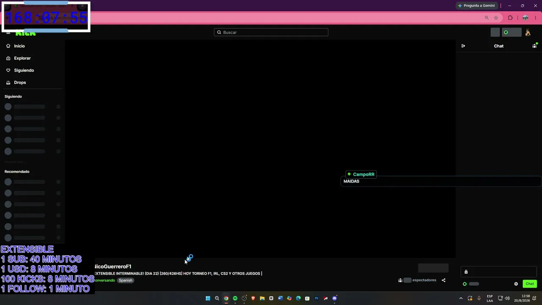Screen dimensions: 542x305
Task: Open chat settings gear icon
Action: pos(516,284)
